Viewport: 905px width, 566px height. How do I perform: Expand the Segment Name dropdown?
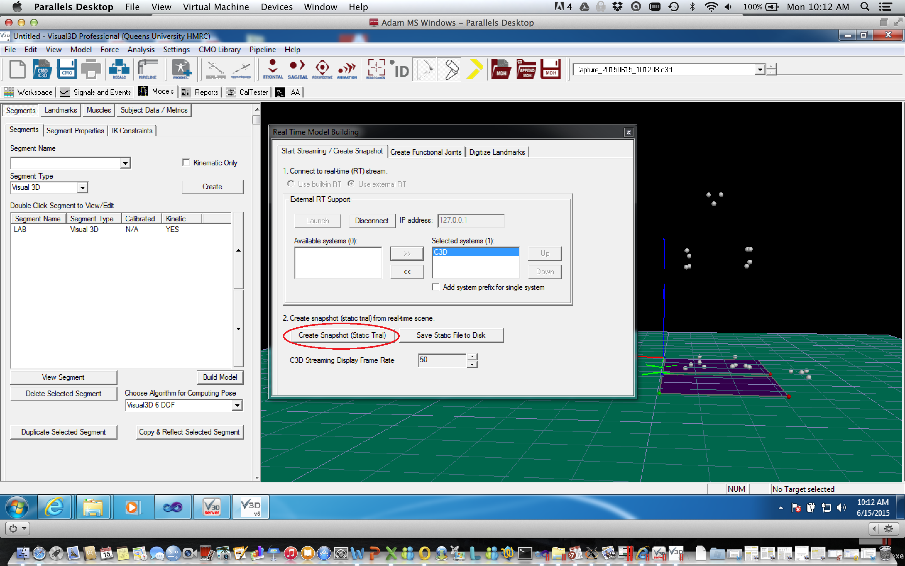[x=125, y=163]
